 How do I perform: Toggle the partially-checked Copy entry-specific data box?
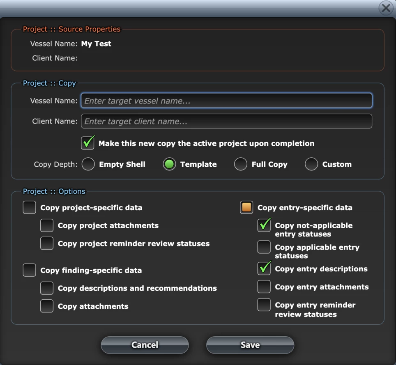[x=246, y=207]
